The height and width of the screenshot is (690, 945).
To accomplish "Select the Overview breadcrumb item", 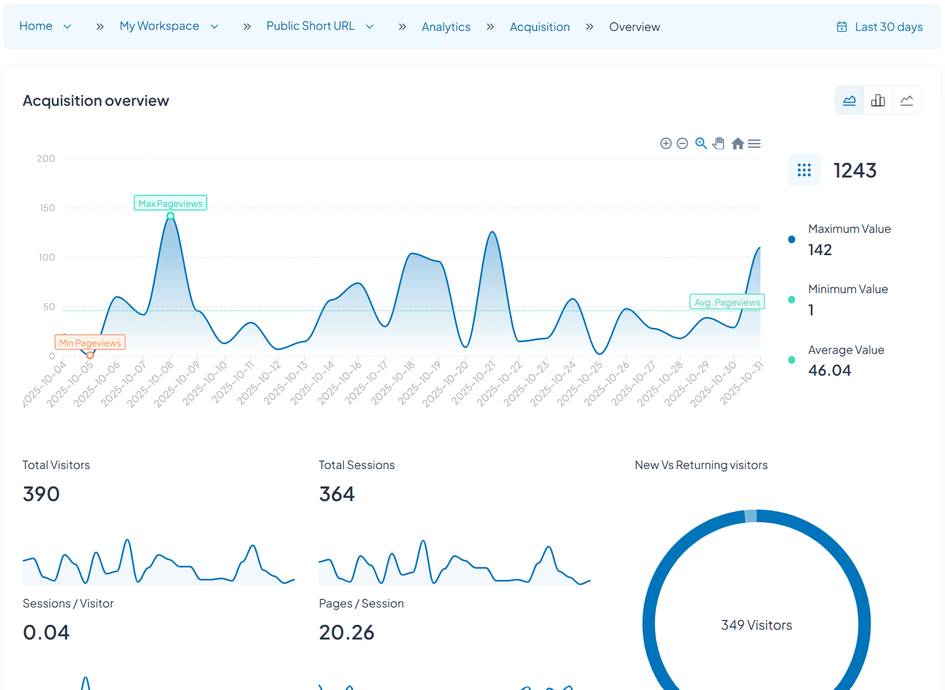I will click(x=635, y=27).
